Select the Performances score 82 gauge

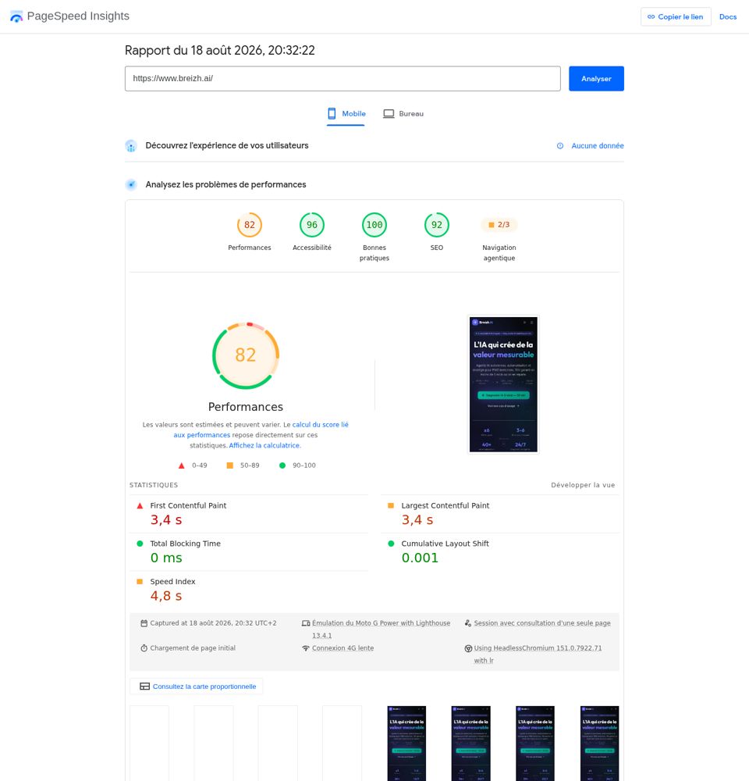click(250, 225)
